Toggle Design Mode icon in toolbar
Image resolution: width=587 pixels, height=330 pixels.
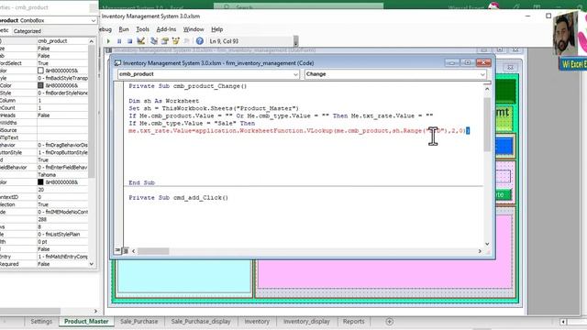point(141,41)
